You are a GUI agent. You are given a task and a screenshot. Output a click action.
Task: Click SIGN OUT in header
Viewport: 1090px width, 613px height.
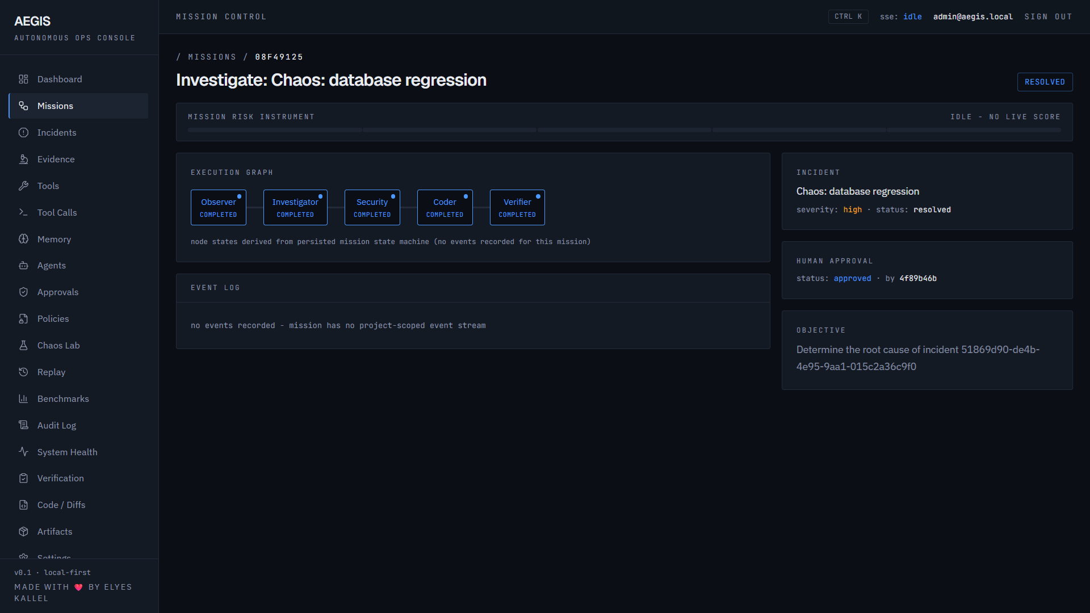click(x=1048, y=17)
